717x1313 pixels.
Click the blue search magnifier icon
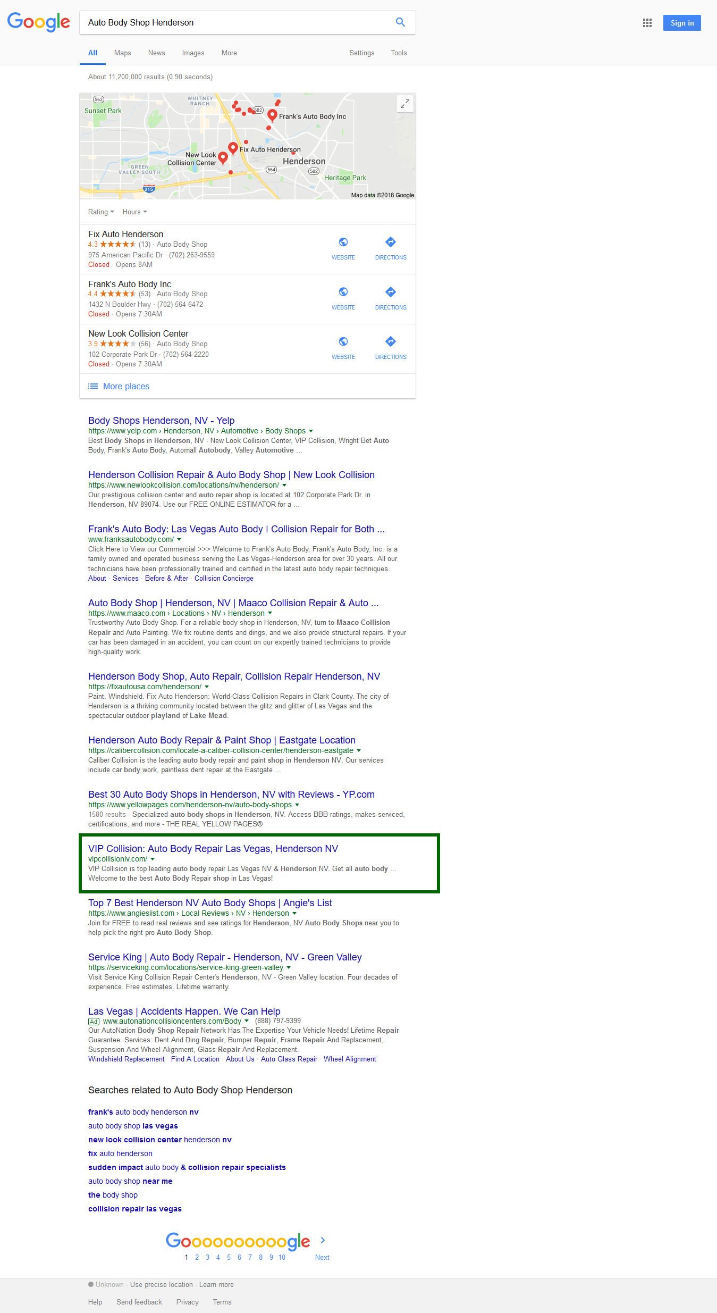point(400,22)
